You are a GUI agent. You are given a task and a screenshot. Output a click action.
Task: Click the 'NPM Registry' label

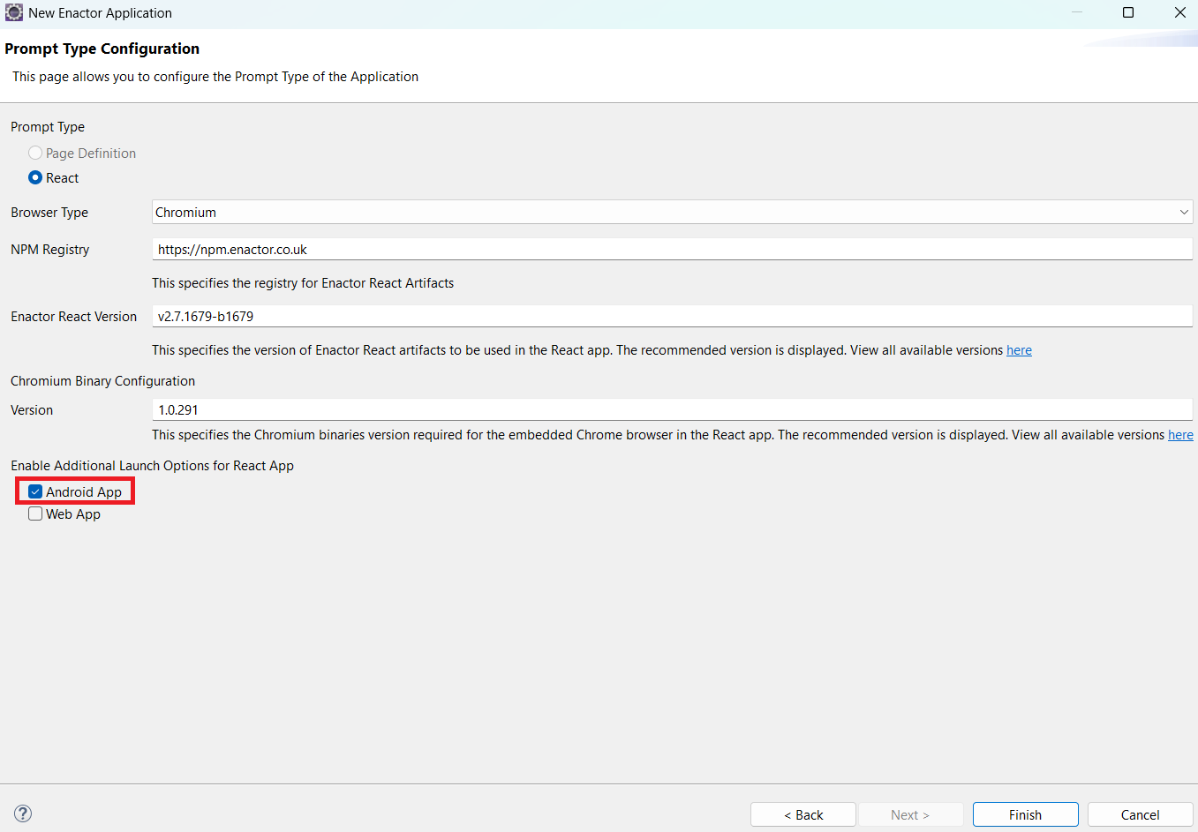click(x=49, y=250)
